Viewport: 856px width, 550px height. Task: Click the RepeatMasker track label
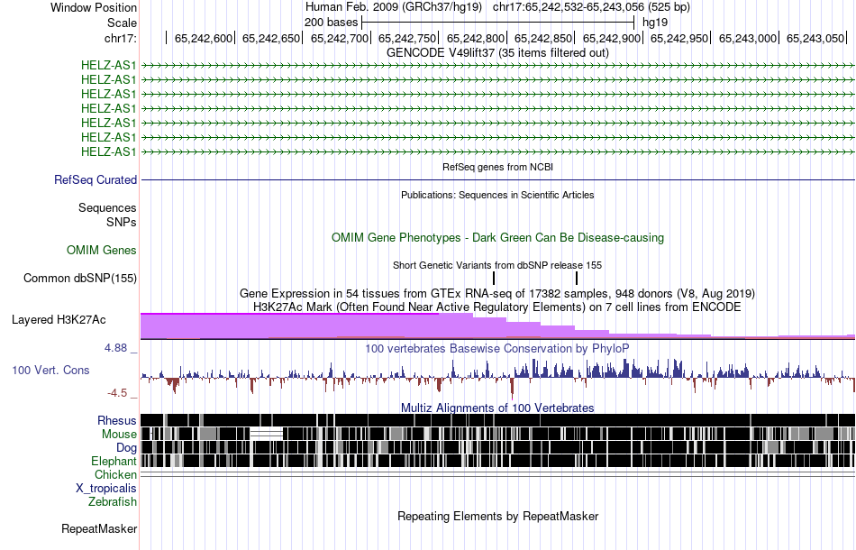99,528
